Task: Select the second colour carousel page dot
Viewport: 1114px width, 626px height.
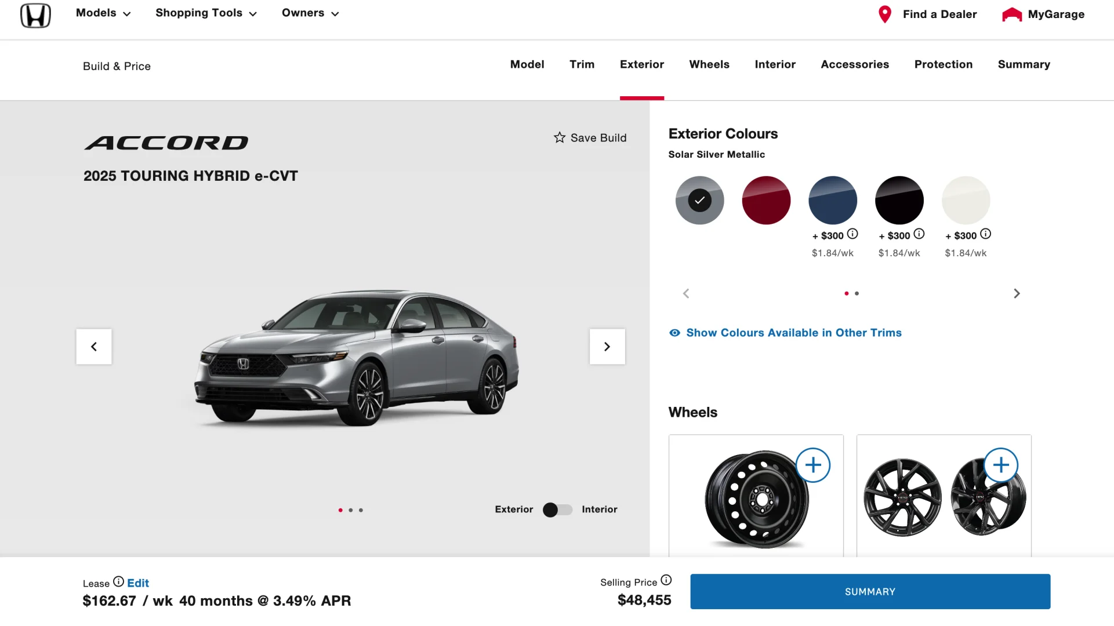Action: point(857,293)
